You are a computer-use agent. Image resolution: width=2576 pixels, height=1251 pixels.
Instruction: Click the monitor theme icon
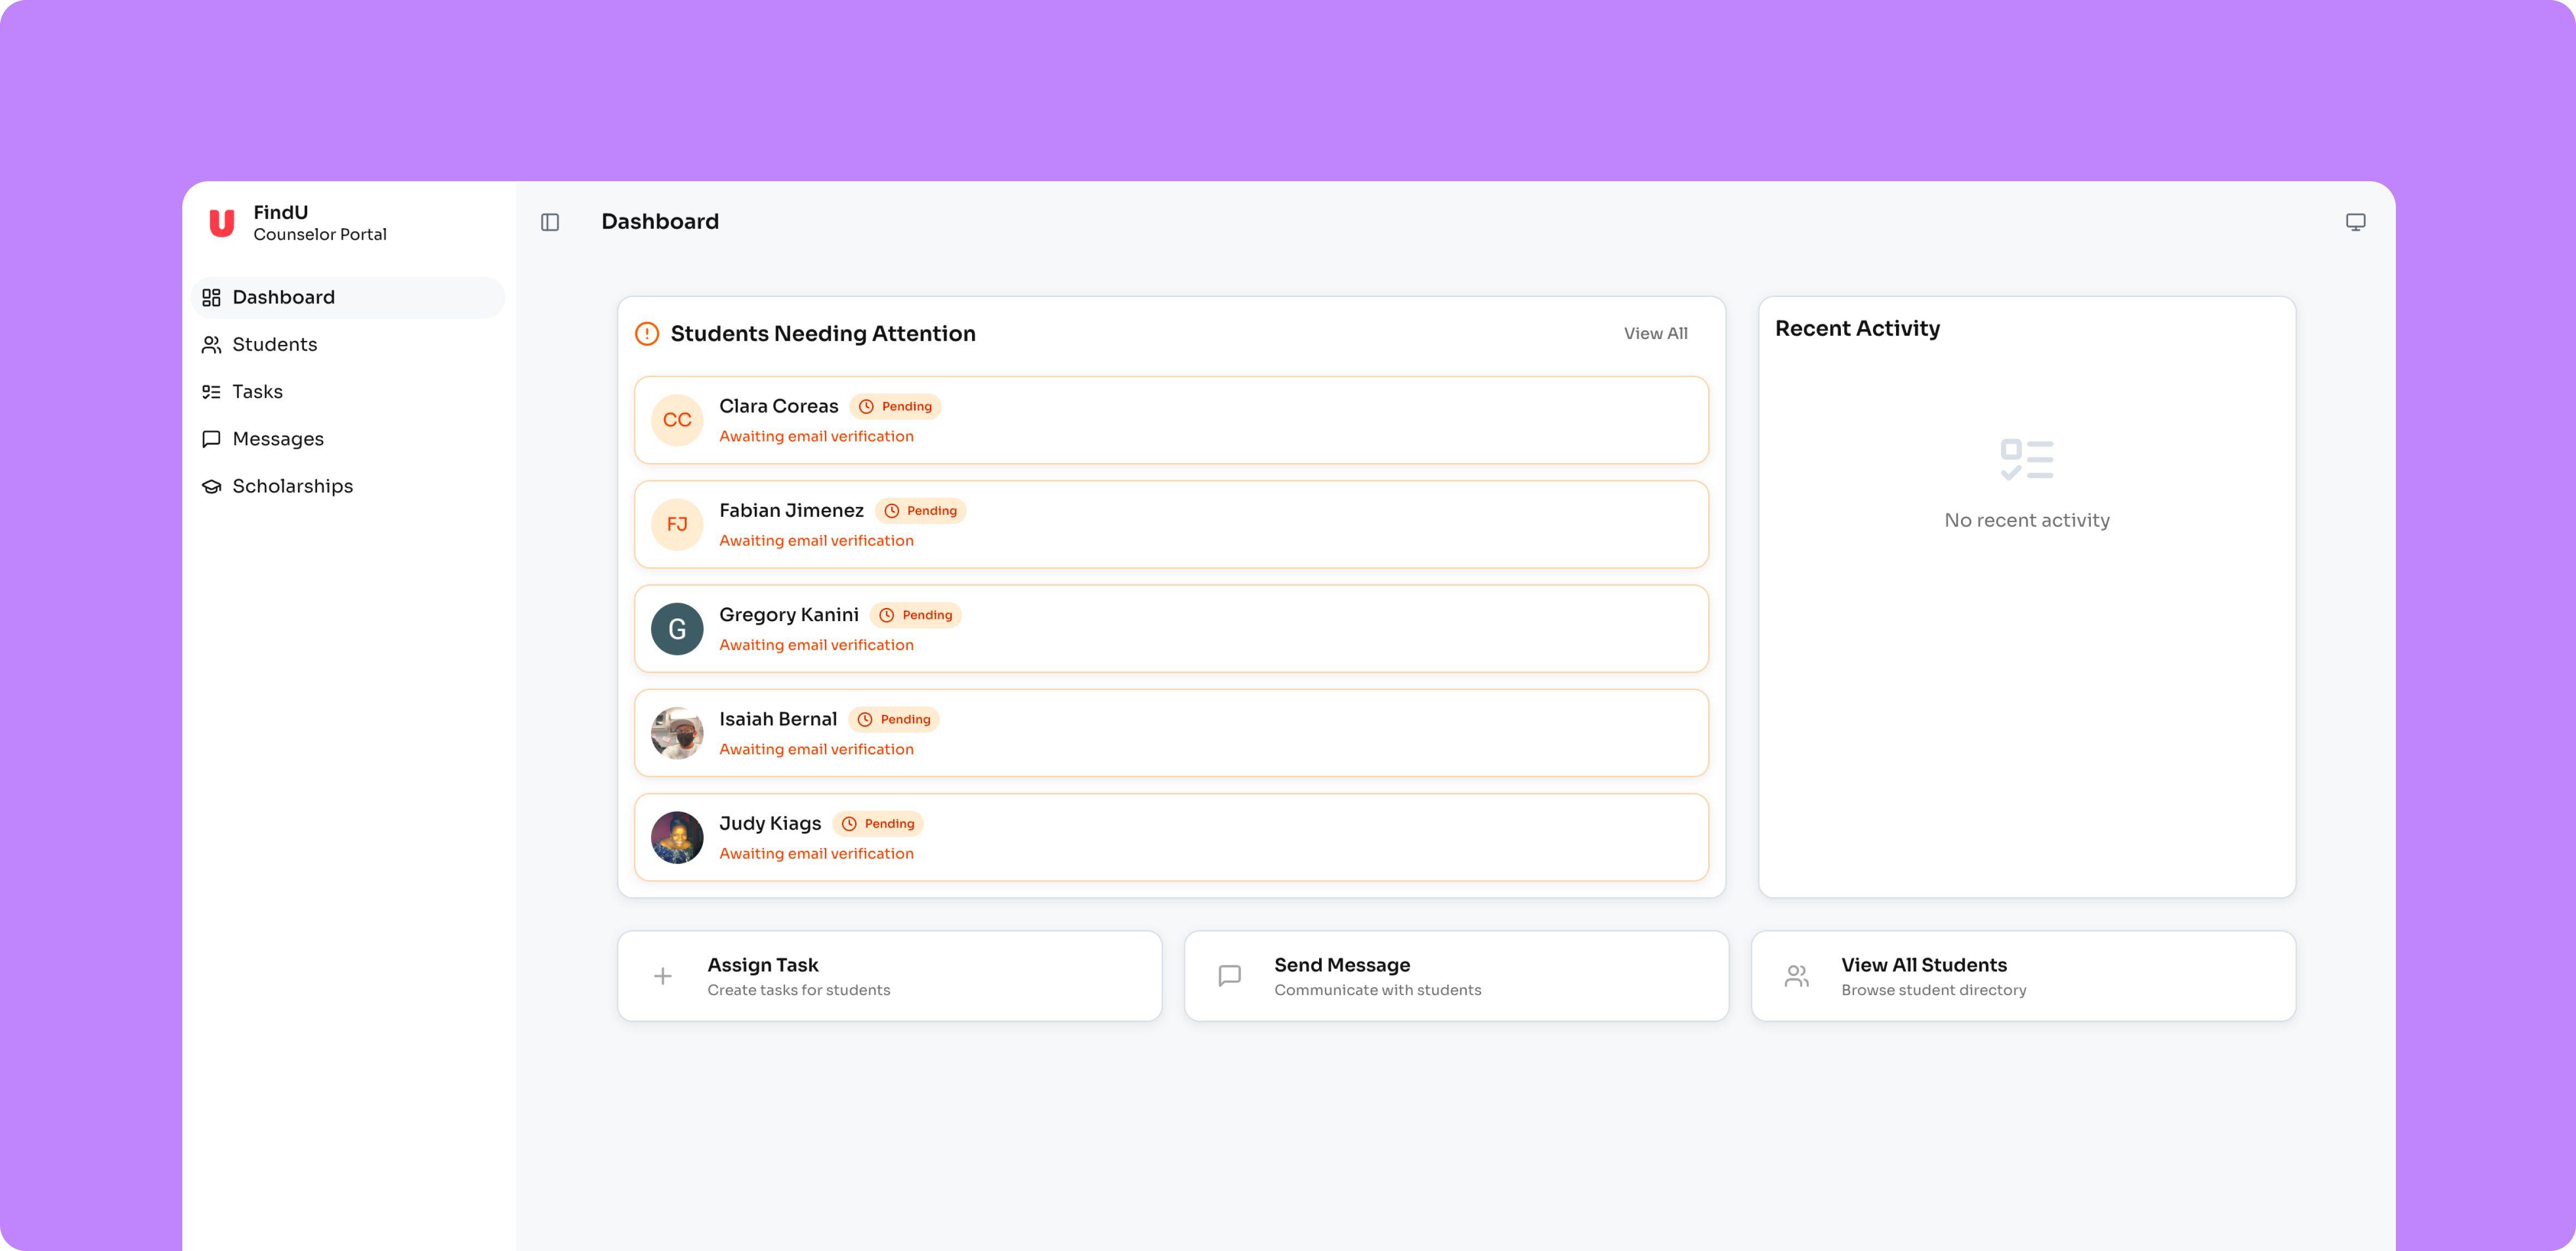[x=2355, y=222]
